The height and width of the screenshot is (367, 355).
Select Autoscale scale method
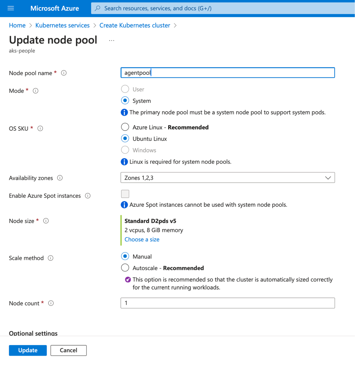[x=125, y=268]
